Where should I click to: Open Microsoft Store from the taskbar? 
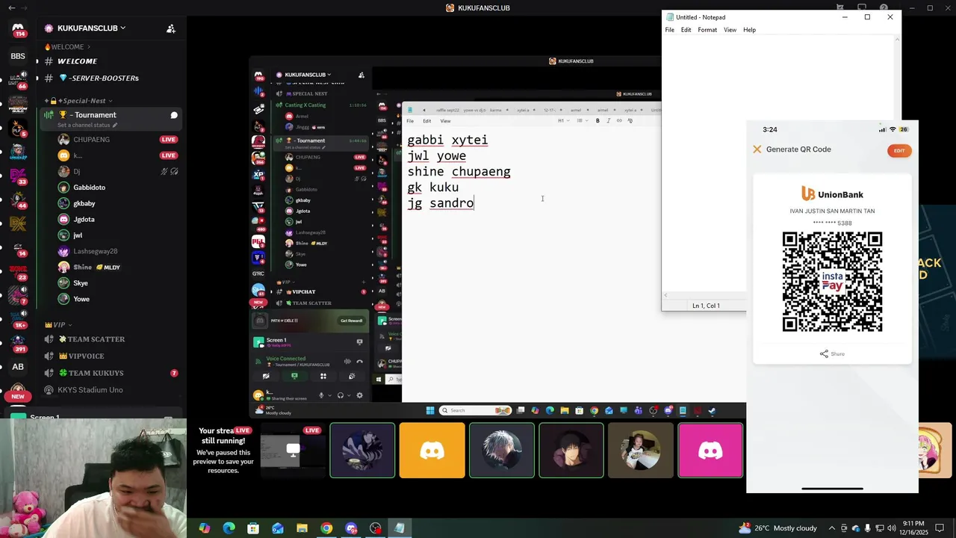point(253,528)
